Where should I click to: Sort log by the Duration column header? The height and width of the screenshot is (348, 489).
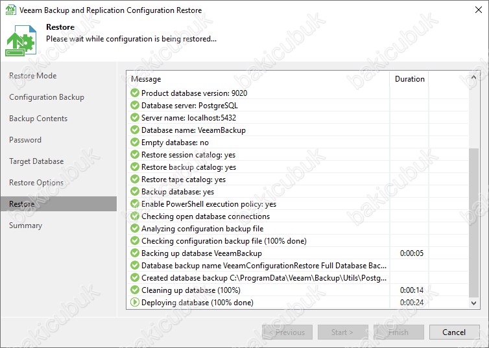coord(409,79)
